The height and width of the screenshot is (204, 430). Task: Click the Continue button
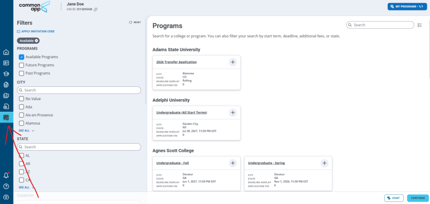click(x=418, y=198)
